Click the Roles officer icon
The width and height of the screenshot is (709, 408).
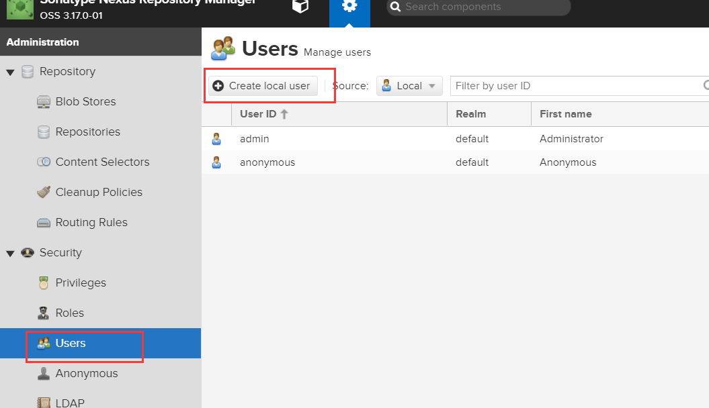[44, 313]
